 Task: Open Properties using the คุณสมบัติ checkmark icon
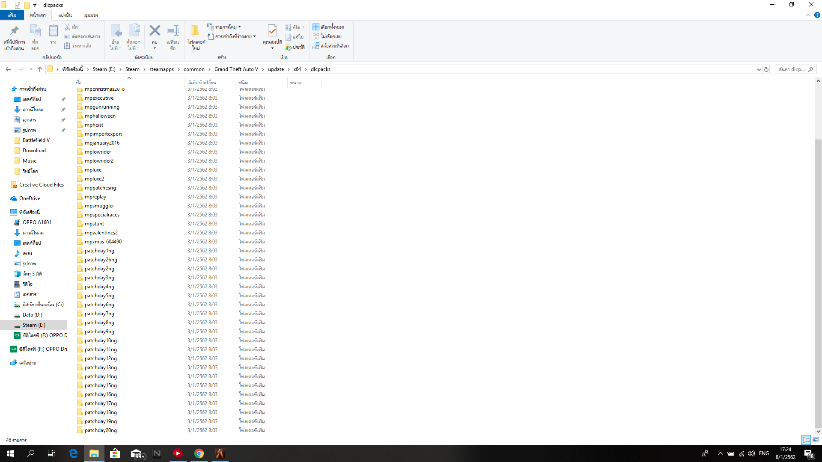tap(272, 31)
